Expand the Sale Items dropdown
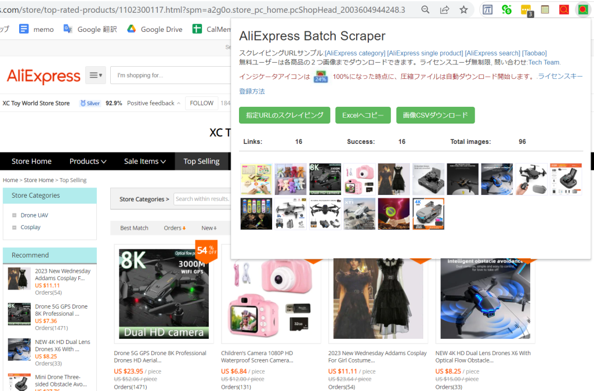 [145, 161]
